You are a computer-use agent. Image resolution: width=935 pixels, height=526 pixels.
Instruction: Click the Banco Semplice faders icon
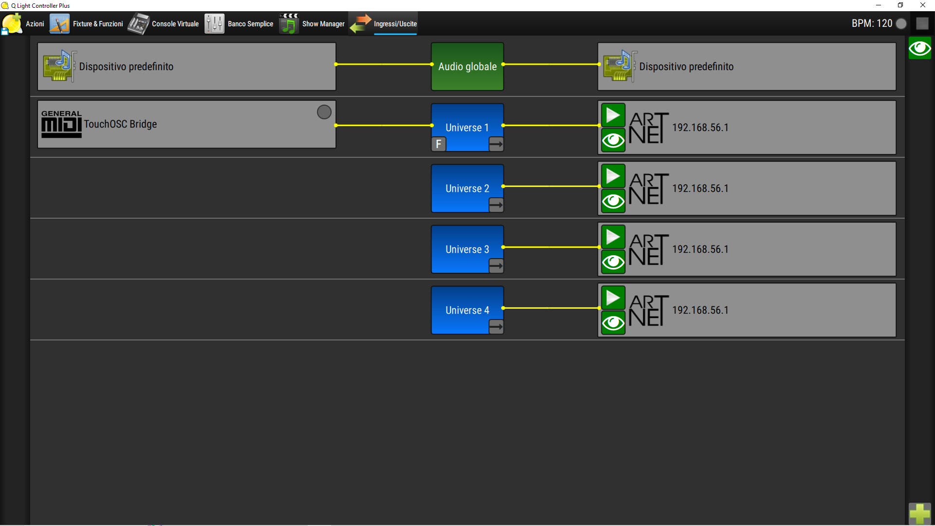214,24
